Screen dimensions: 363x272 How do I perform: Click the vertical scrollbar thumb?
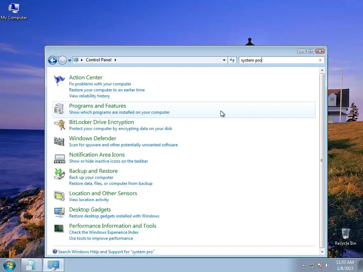[322, 160]
